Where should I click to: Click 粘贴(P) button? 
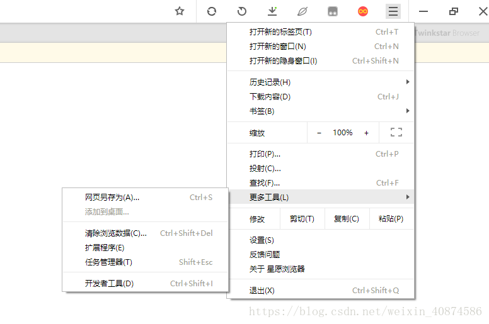click(x=391, y=219)
